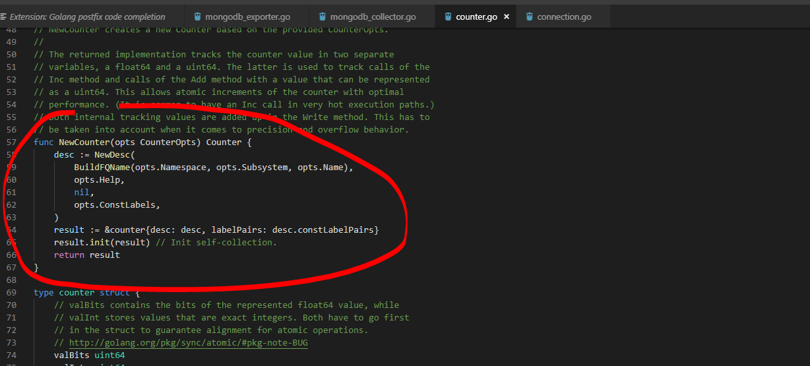Open the golang.org sync/atomic link in comment
Screen dimensions: 810x366
tap(188, 343)
